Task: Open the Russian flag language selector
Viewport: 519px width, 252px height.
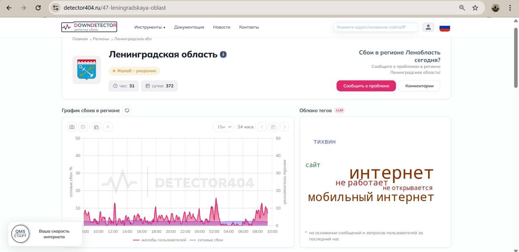Action: 445,28
